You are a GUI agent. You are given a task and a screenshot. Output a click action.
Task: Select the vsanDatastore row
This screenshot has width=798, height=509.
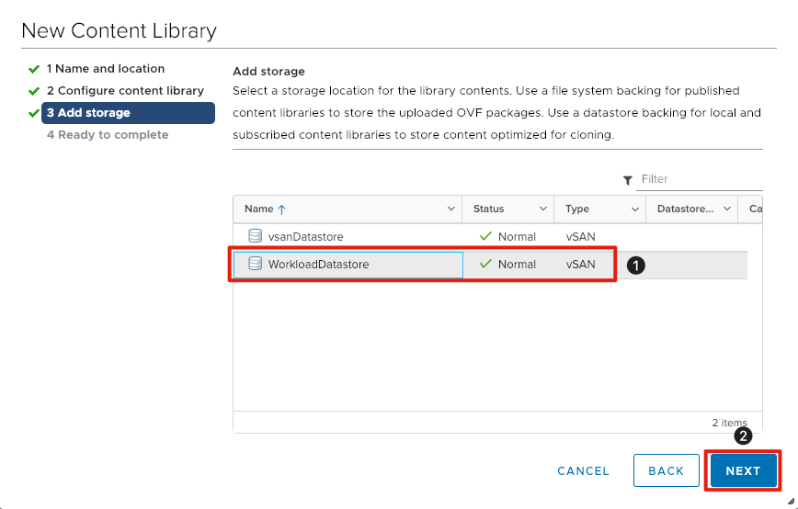tap(349, 236)
